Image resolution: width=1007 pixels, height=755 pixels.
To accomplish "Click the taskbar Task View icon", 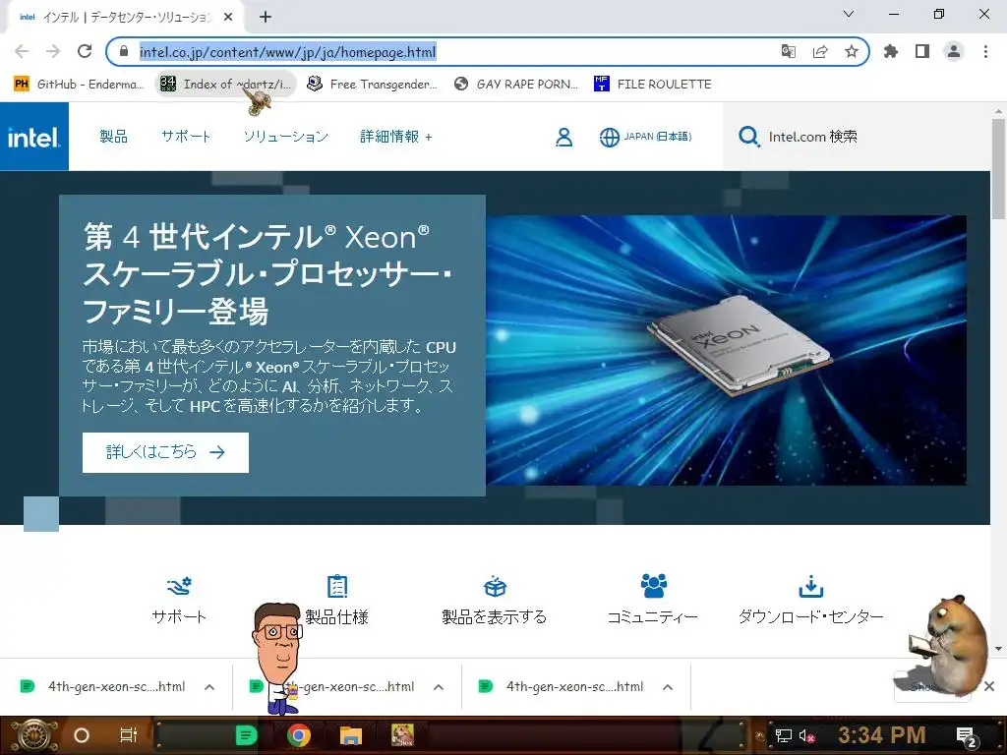I will pos(129,735).
